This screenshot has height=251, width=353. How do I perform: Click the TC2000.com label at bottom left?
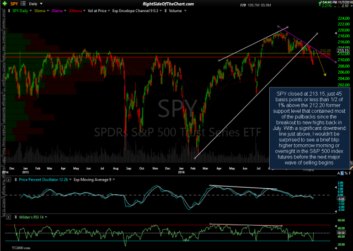pos(21,248)
